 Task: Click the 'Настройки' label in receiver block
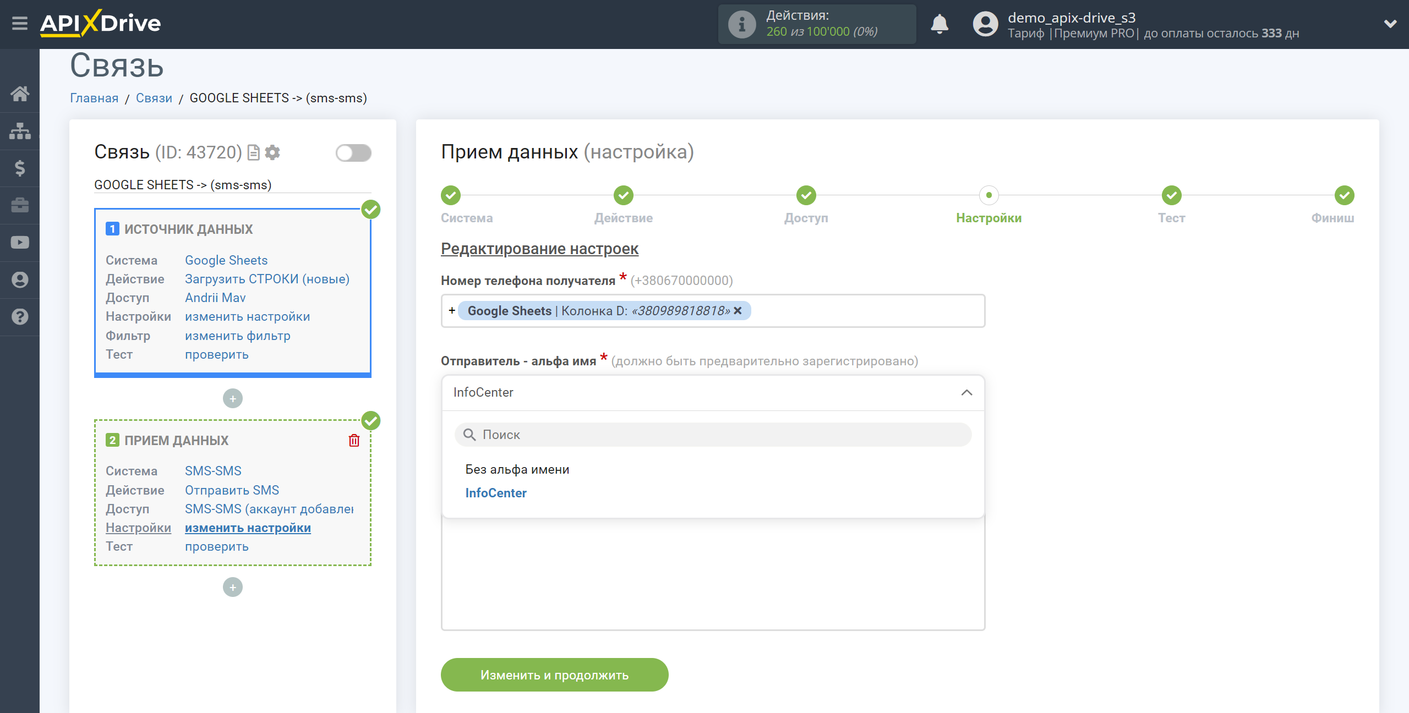(138, 528)
